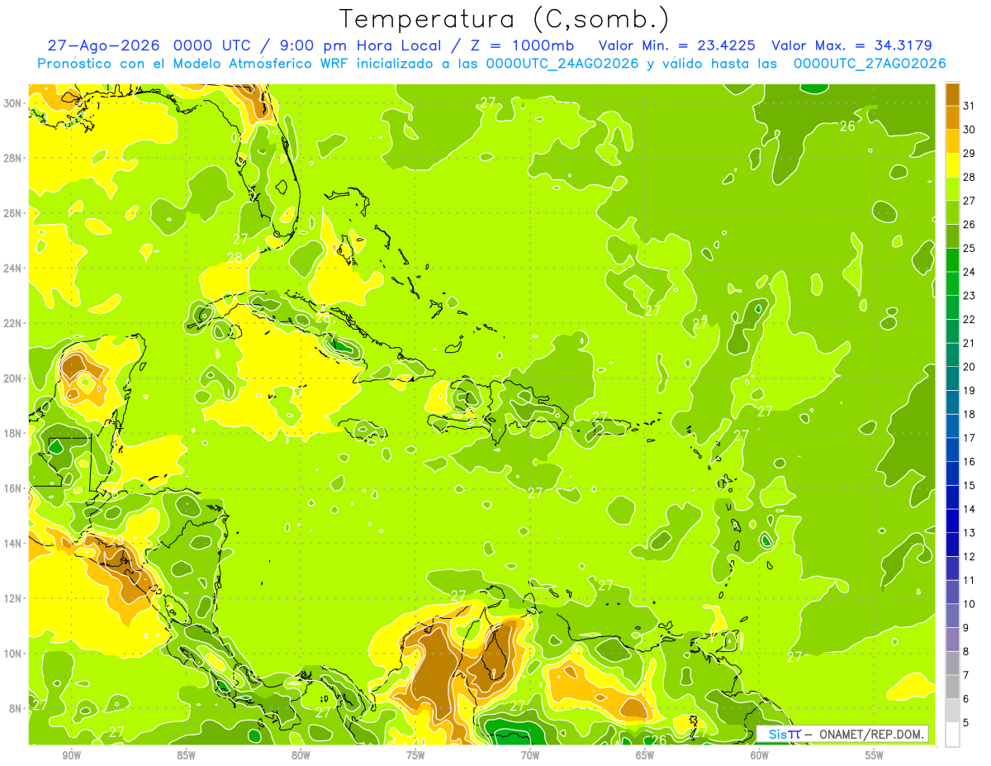Click legend value 24 on the color scale
The width and height of the screenshot is (991, 766).
[x=970, y=272]
